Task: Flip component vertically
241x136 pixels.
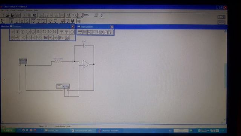Action: coord(52,15)
